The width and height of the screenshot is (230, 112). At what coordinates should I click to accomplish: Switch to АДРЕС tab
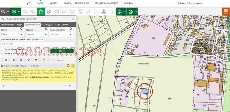tap(20, 25)
